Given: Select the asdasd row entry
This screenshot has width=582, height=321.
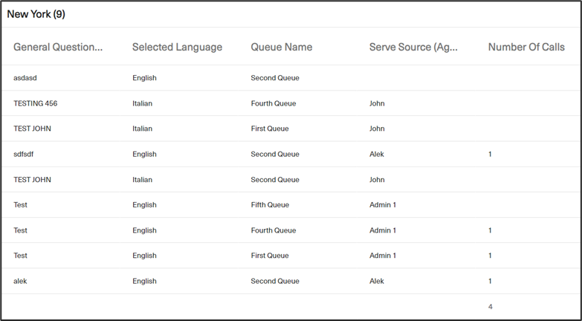Looking at the screenshot, I should pyautogui.click(x=25, y=78).
